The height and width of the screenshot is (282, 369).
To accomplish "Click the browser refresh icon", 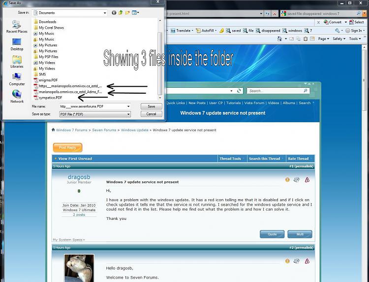I will (267, 14).
